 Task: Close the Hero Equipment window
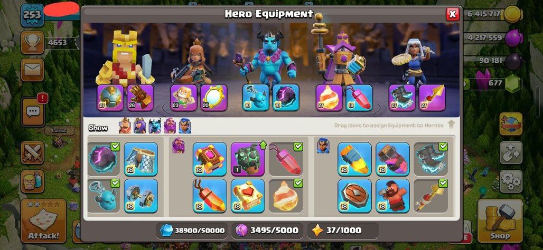click(452, 14)
